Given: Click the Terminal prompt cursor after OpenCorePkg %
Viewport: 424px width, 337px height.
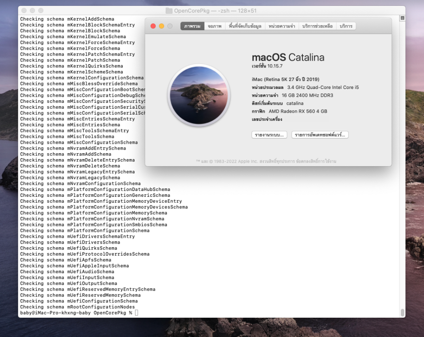Looking at the screenshot, I should point(136,313).
